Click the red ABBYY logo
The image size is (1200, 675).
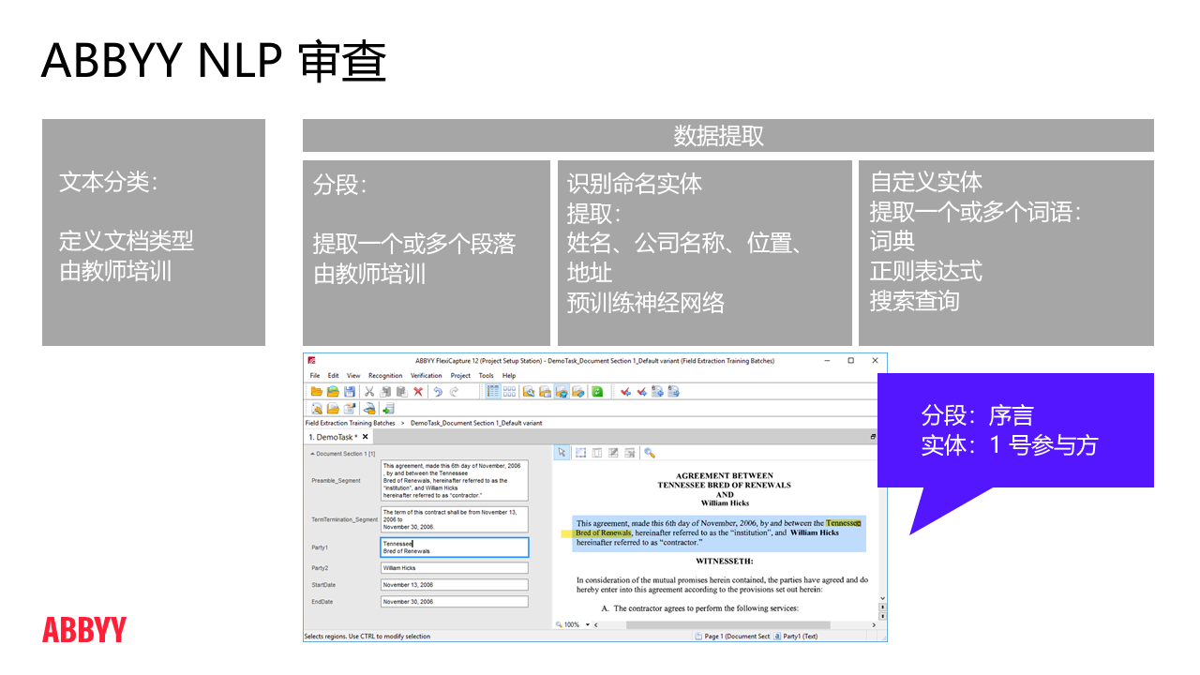83,630
